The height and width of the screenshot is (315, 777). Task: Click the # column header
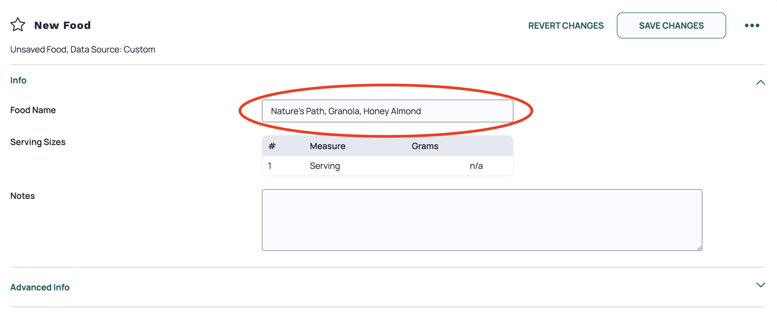tap(272, 146)
